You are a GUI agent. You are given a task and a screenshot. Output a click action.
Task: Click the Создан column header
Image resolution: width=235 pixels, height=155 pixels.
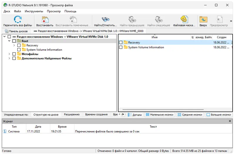221,37
